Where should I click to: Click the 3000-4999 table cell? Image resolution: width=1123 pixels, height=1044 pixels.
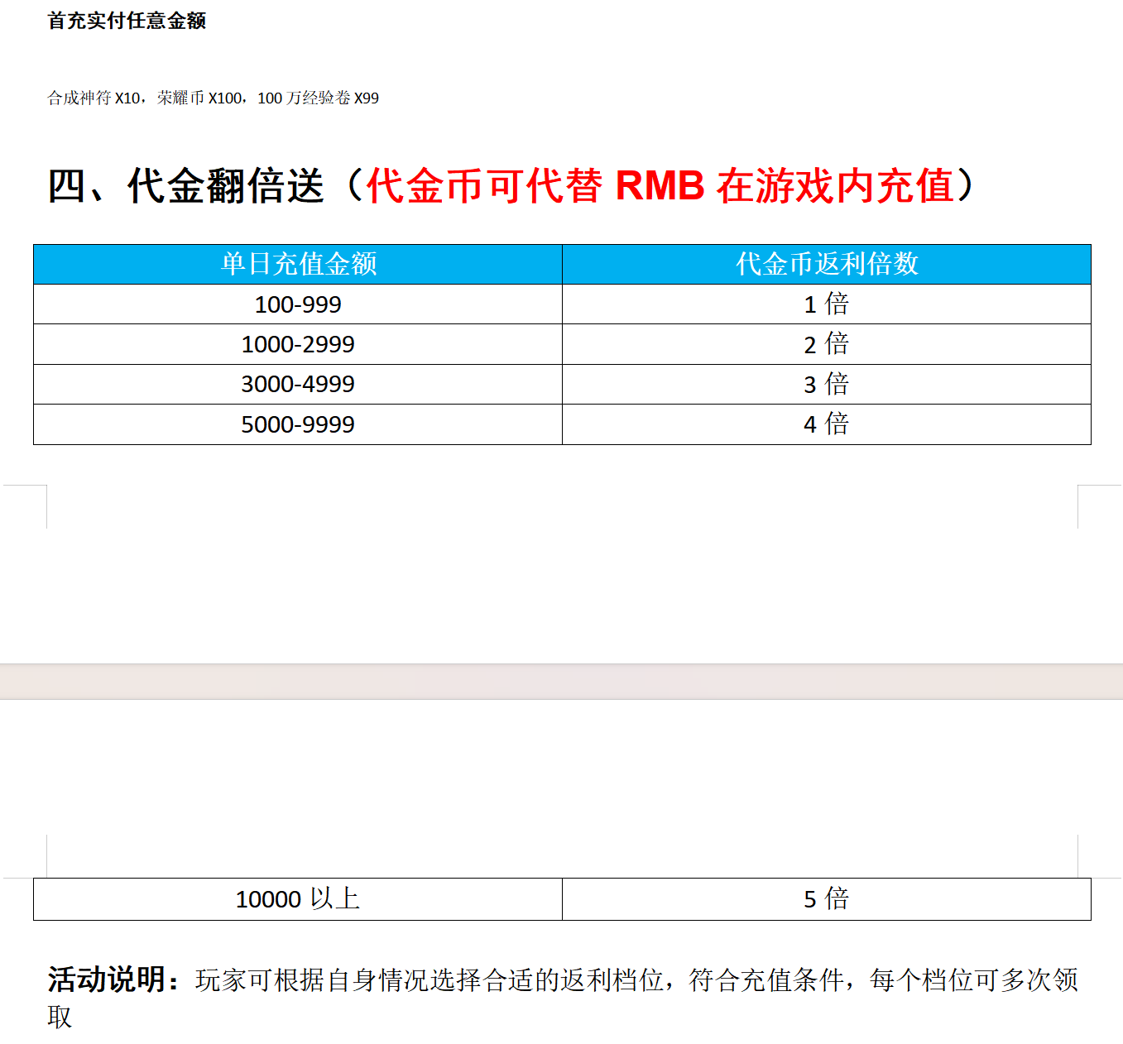pyautogui.click(x=298, y=384)
